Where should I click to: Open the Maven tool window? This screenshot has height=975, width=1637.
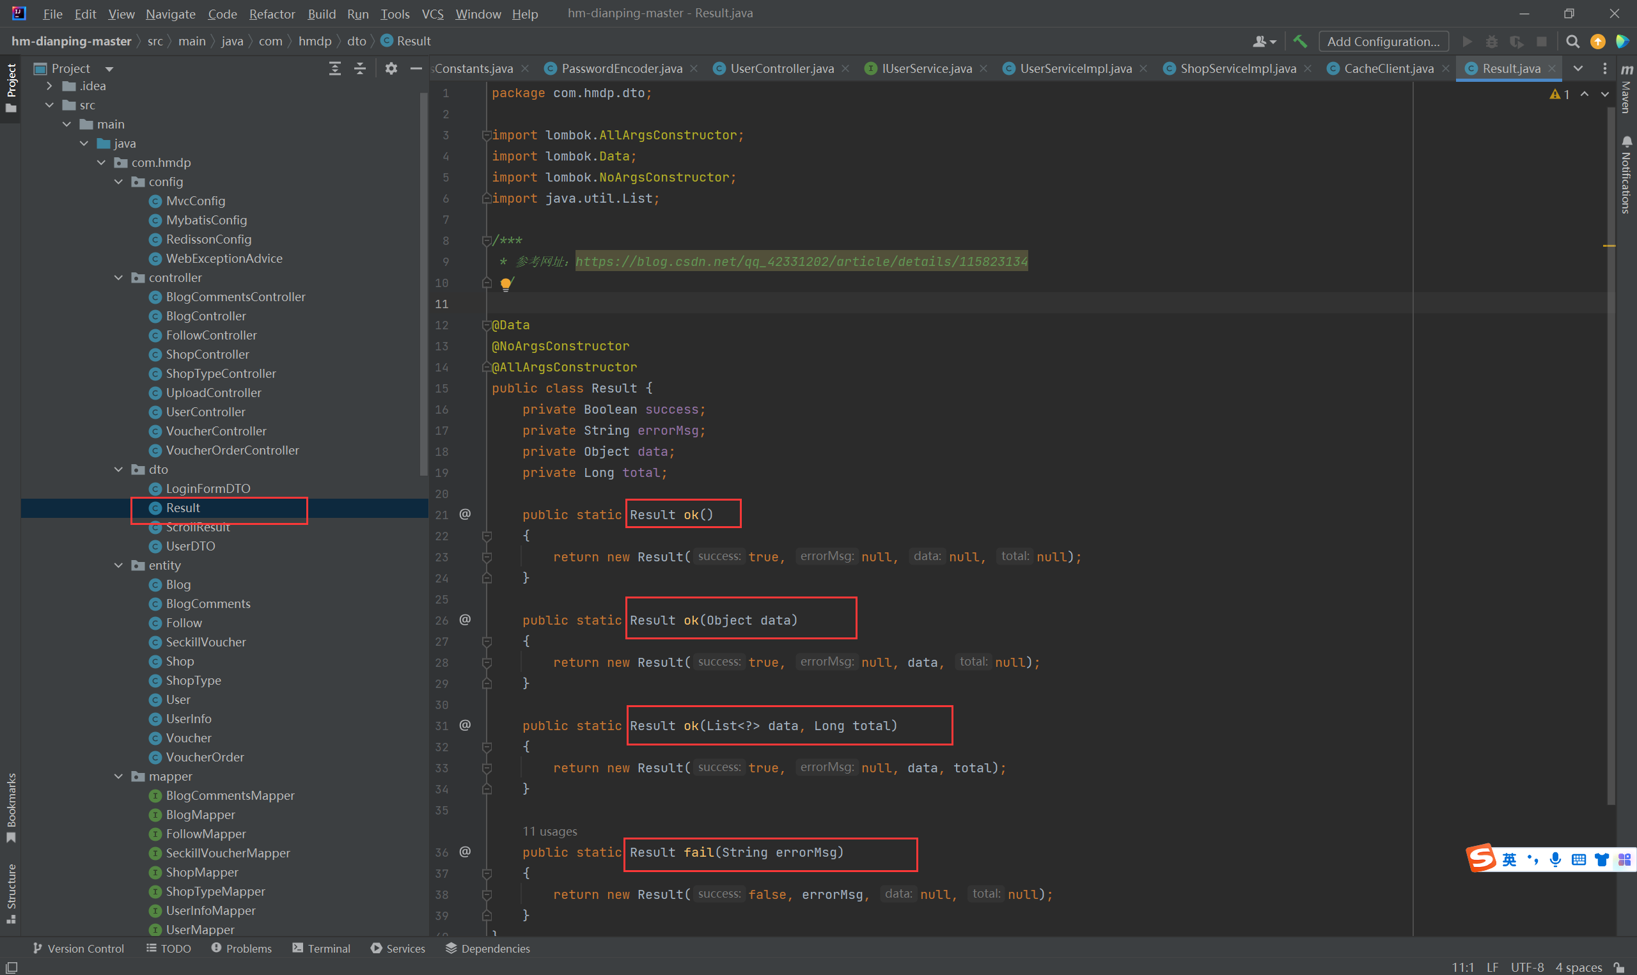(1627, 89)
